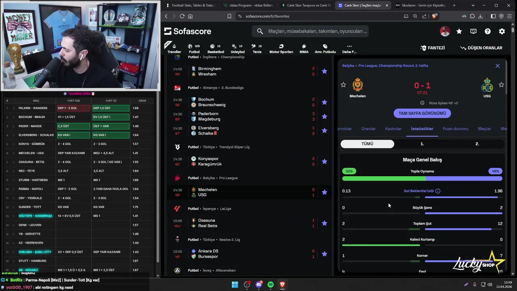The image size is (517, 291).
Task: Open Türkiye Trendyol Süper Lig header
Action: pyautogui.click(x=219, y=147)
